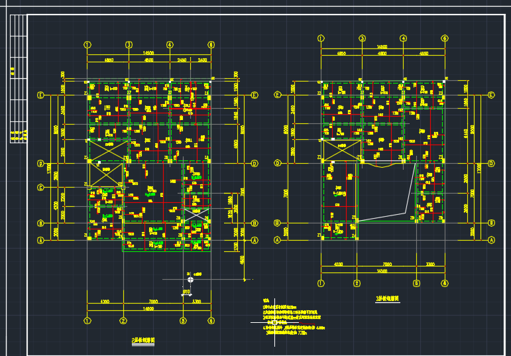
Task: Click left-side axis bubble A of the 2F plan
Action: 40,240
